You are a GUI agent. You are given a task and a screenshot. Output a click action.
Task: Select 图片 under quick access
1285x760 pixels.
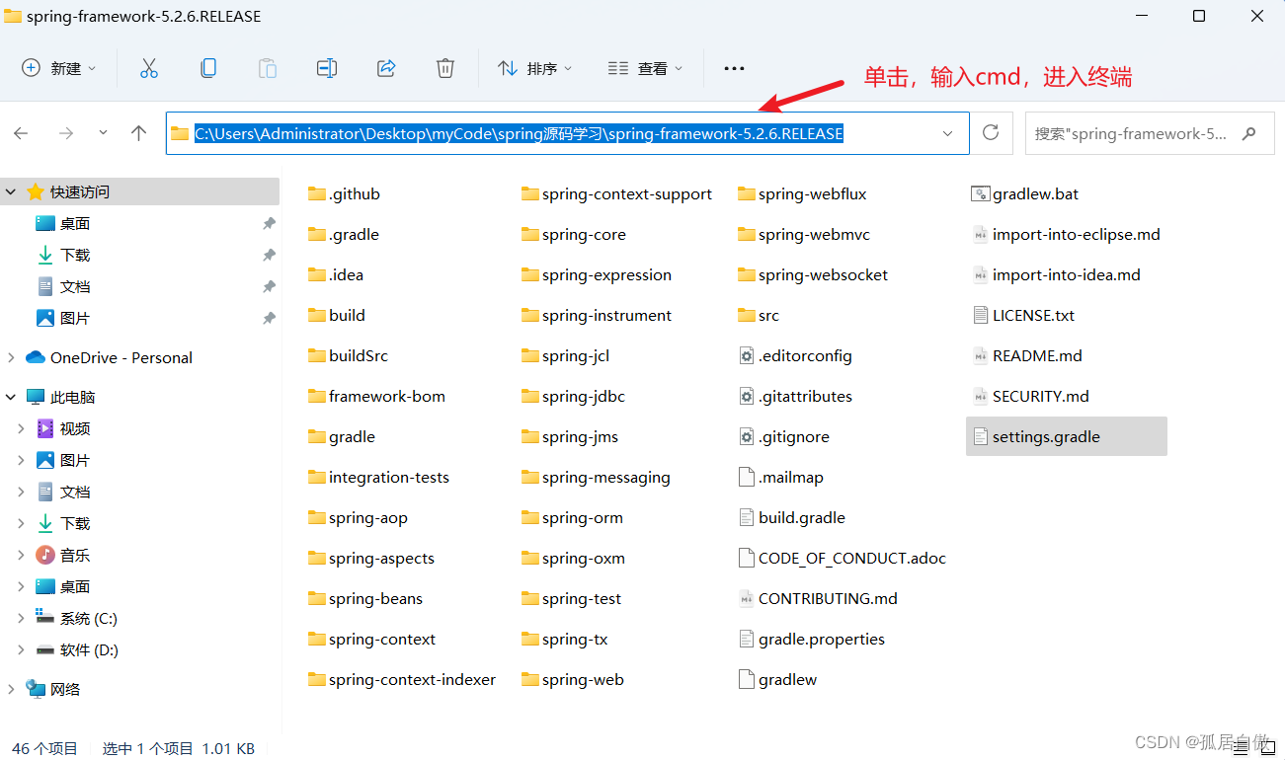(x=74, y=319)
